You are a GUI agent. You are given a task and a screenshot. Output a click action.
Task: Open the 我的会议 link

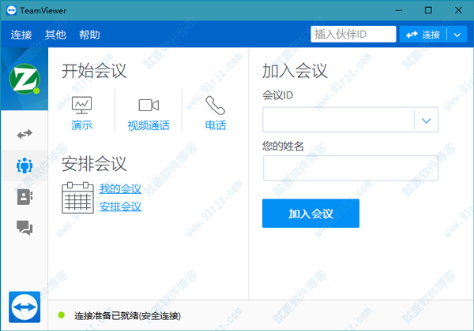click(x=120, y=189)
